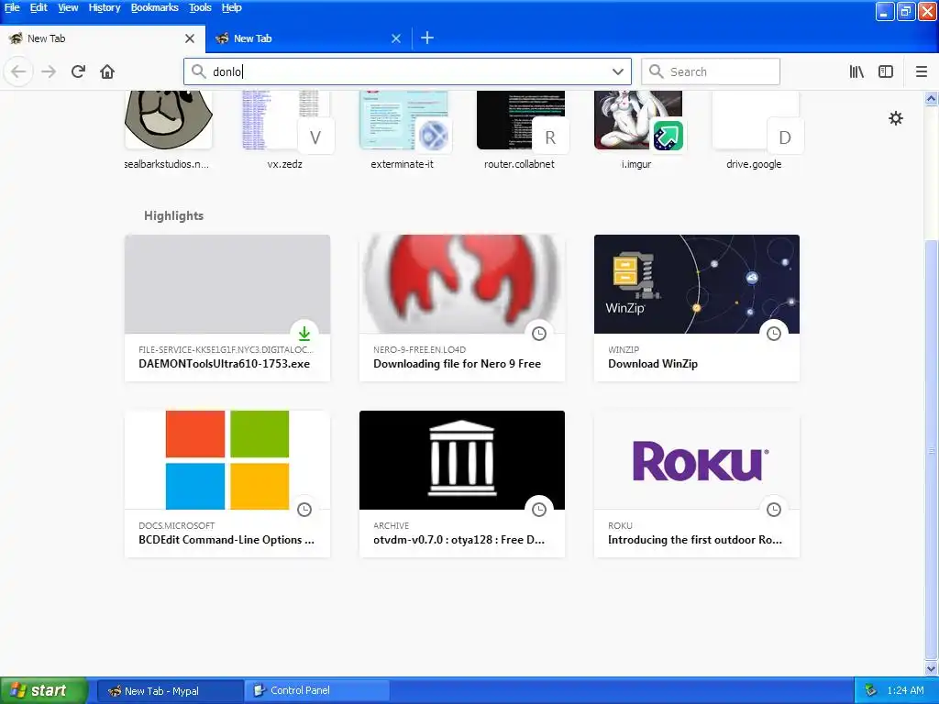Close the first New Tab
This screenshot has width=939, height=704.
190,38
